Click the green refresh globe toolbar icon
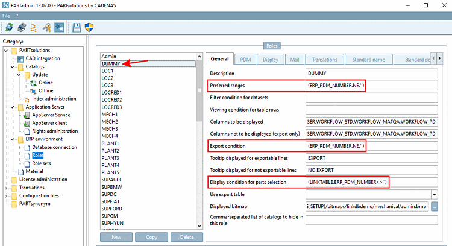 pyautogui.click(x=9, y=27)
